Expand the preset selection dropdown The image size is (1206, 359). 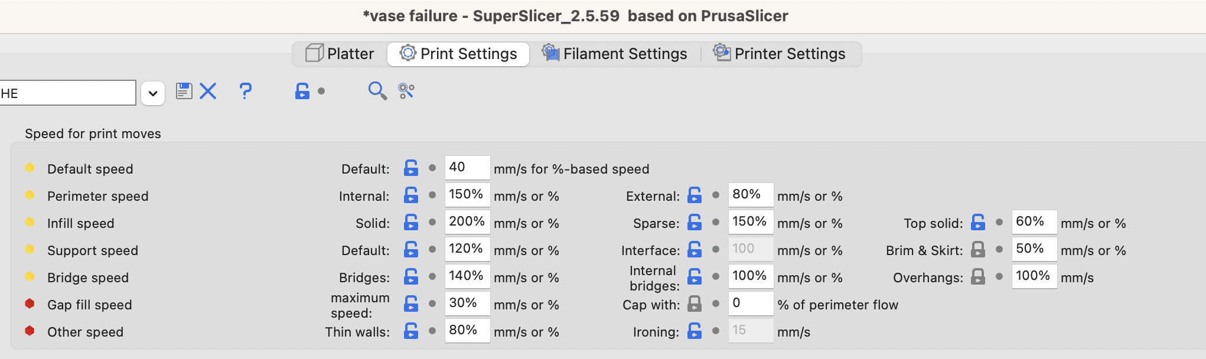[152, 92]
